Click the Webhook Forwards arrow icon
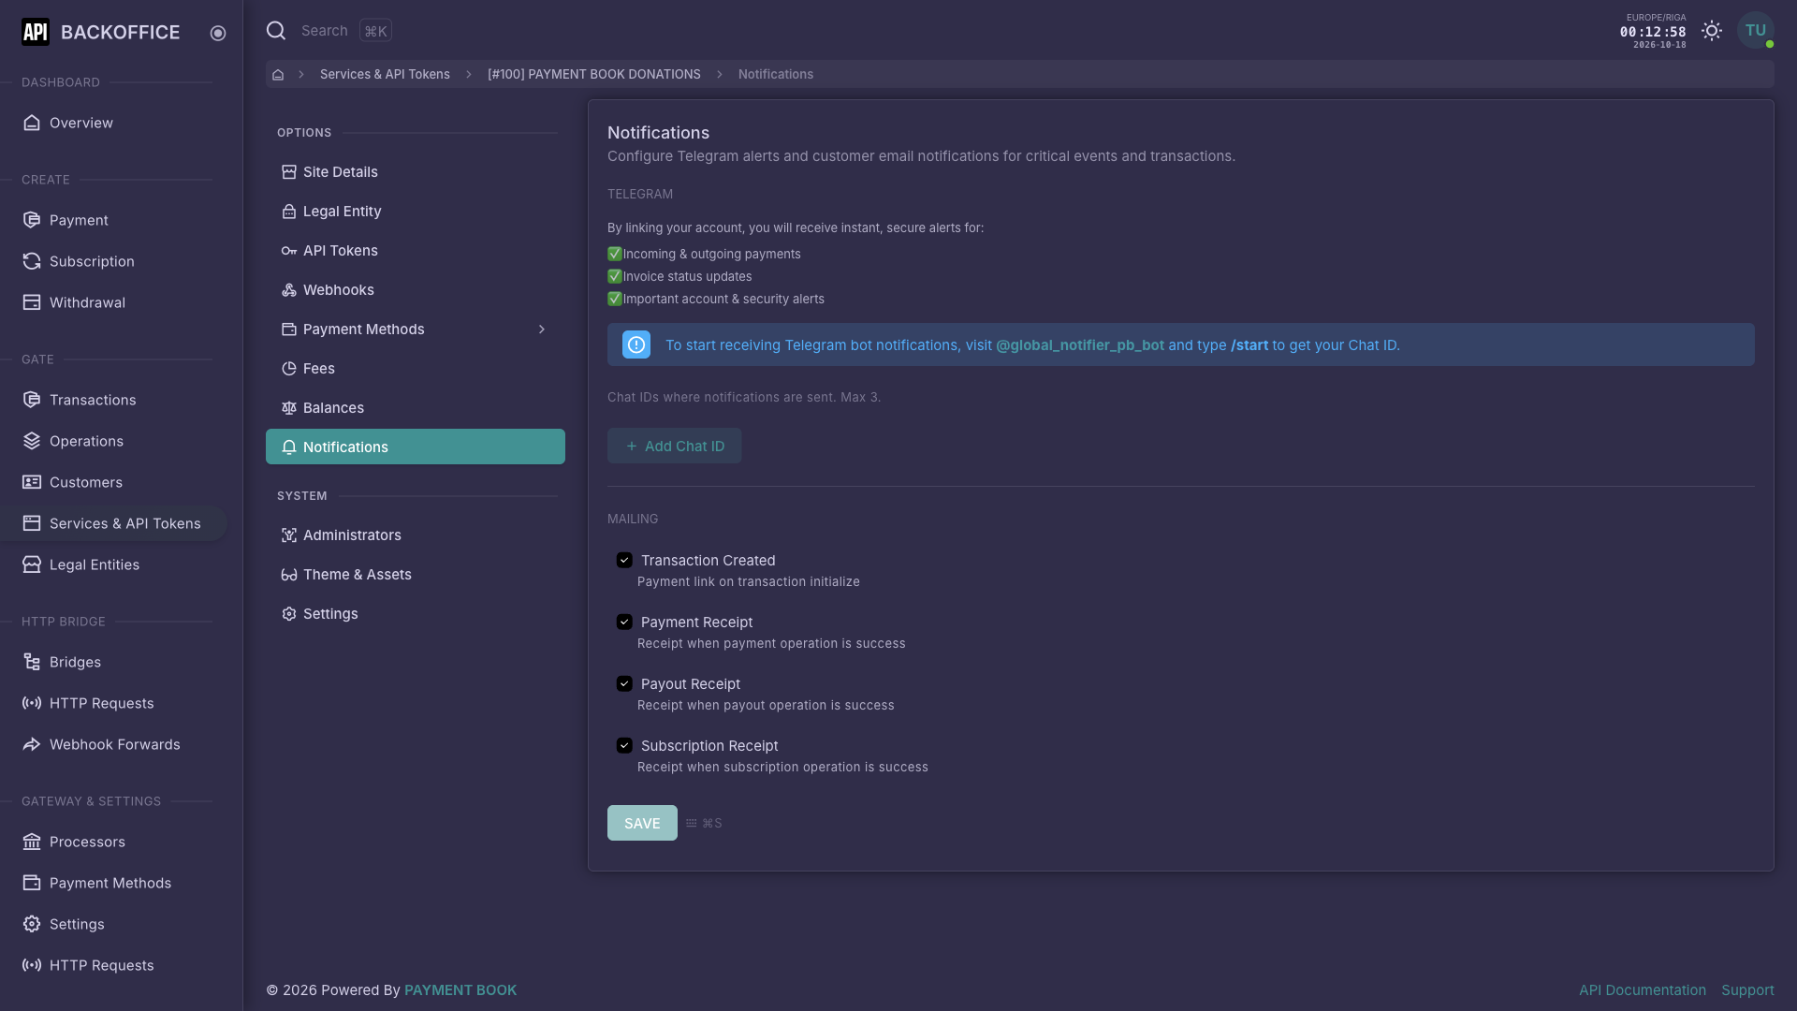The image size is (1797, 1011). click(x=32, y=744)
